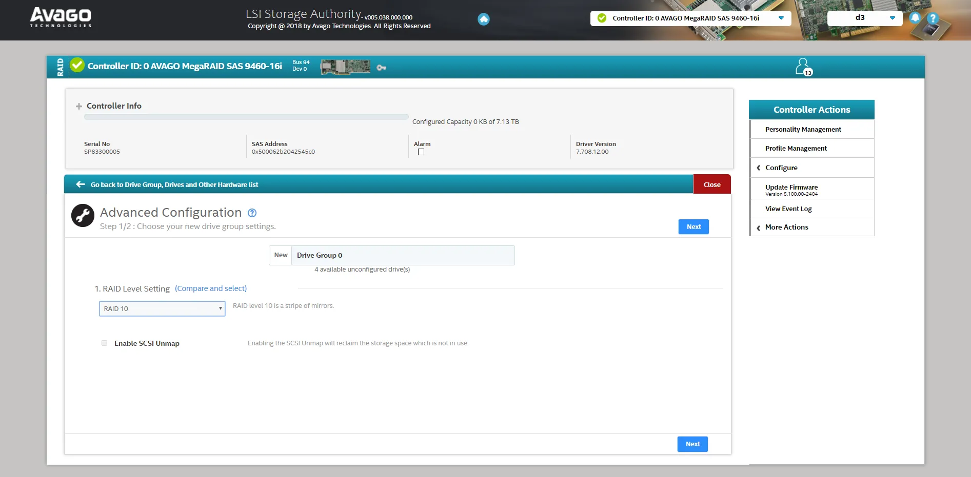Screen dimensions: 971x477
Task: Click the help question mark icon in header
Action: tap(933, 18)
